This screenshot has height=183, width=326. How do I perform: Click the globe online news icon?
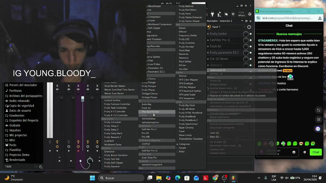(x=250, y=14)
